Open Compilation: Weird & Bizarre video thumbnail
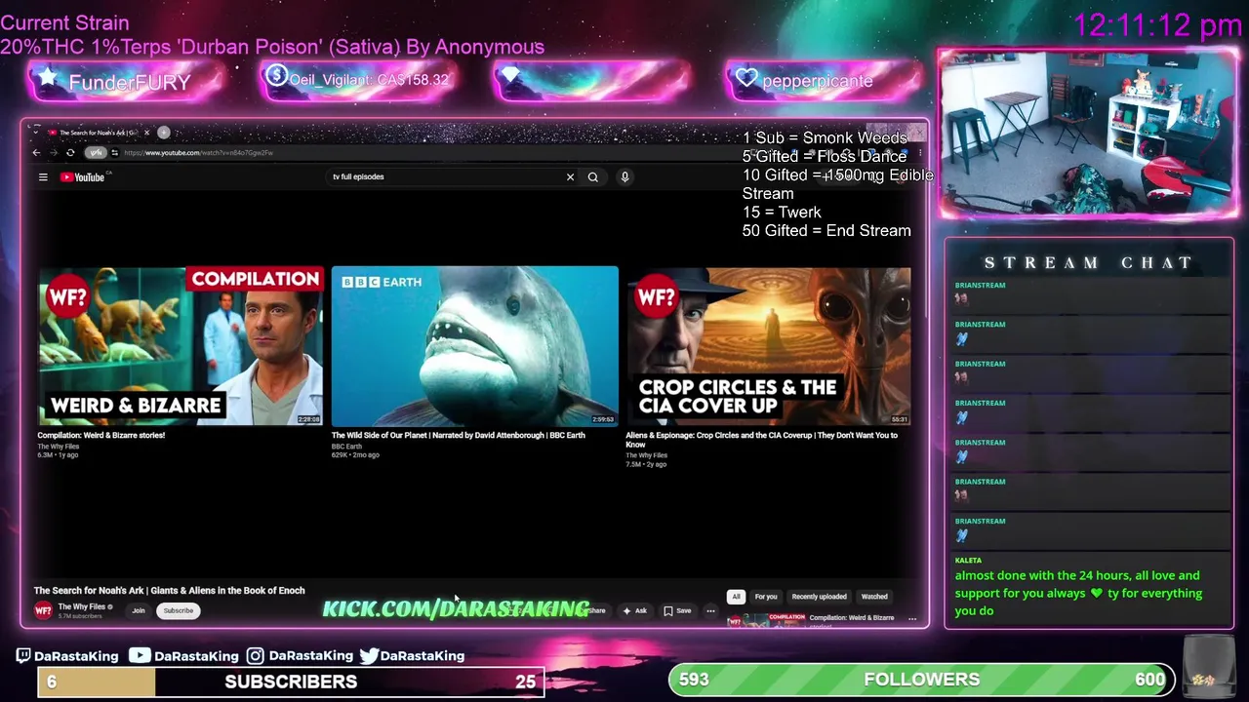Screen dimensions: 1249x702 click(x=181, y=345)
